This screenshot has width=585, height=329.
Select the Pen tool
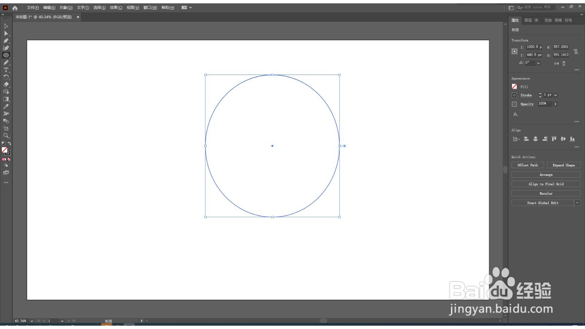click(x=6, y=41)
